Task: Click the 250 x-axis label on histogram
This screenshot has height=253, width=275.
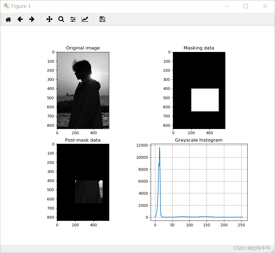Action: (x=241, y=225)
